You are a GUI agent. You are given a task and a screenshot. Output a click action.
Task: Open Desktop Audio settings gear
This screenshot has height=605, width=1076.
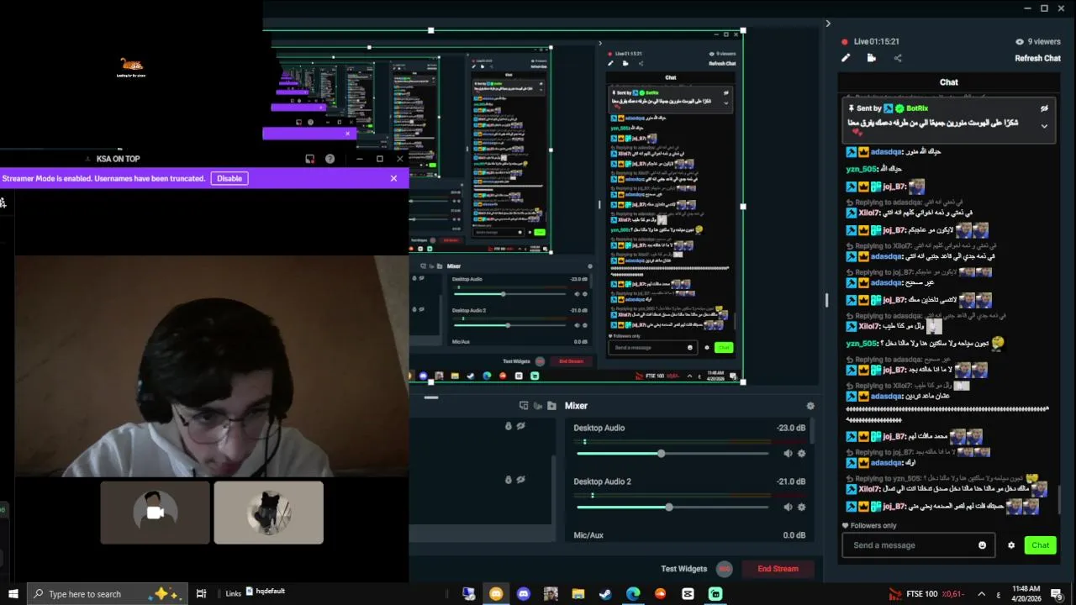point(801,454)
